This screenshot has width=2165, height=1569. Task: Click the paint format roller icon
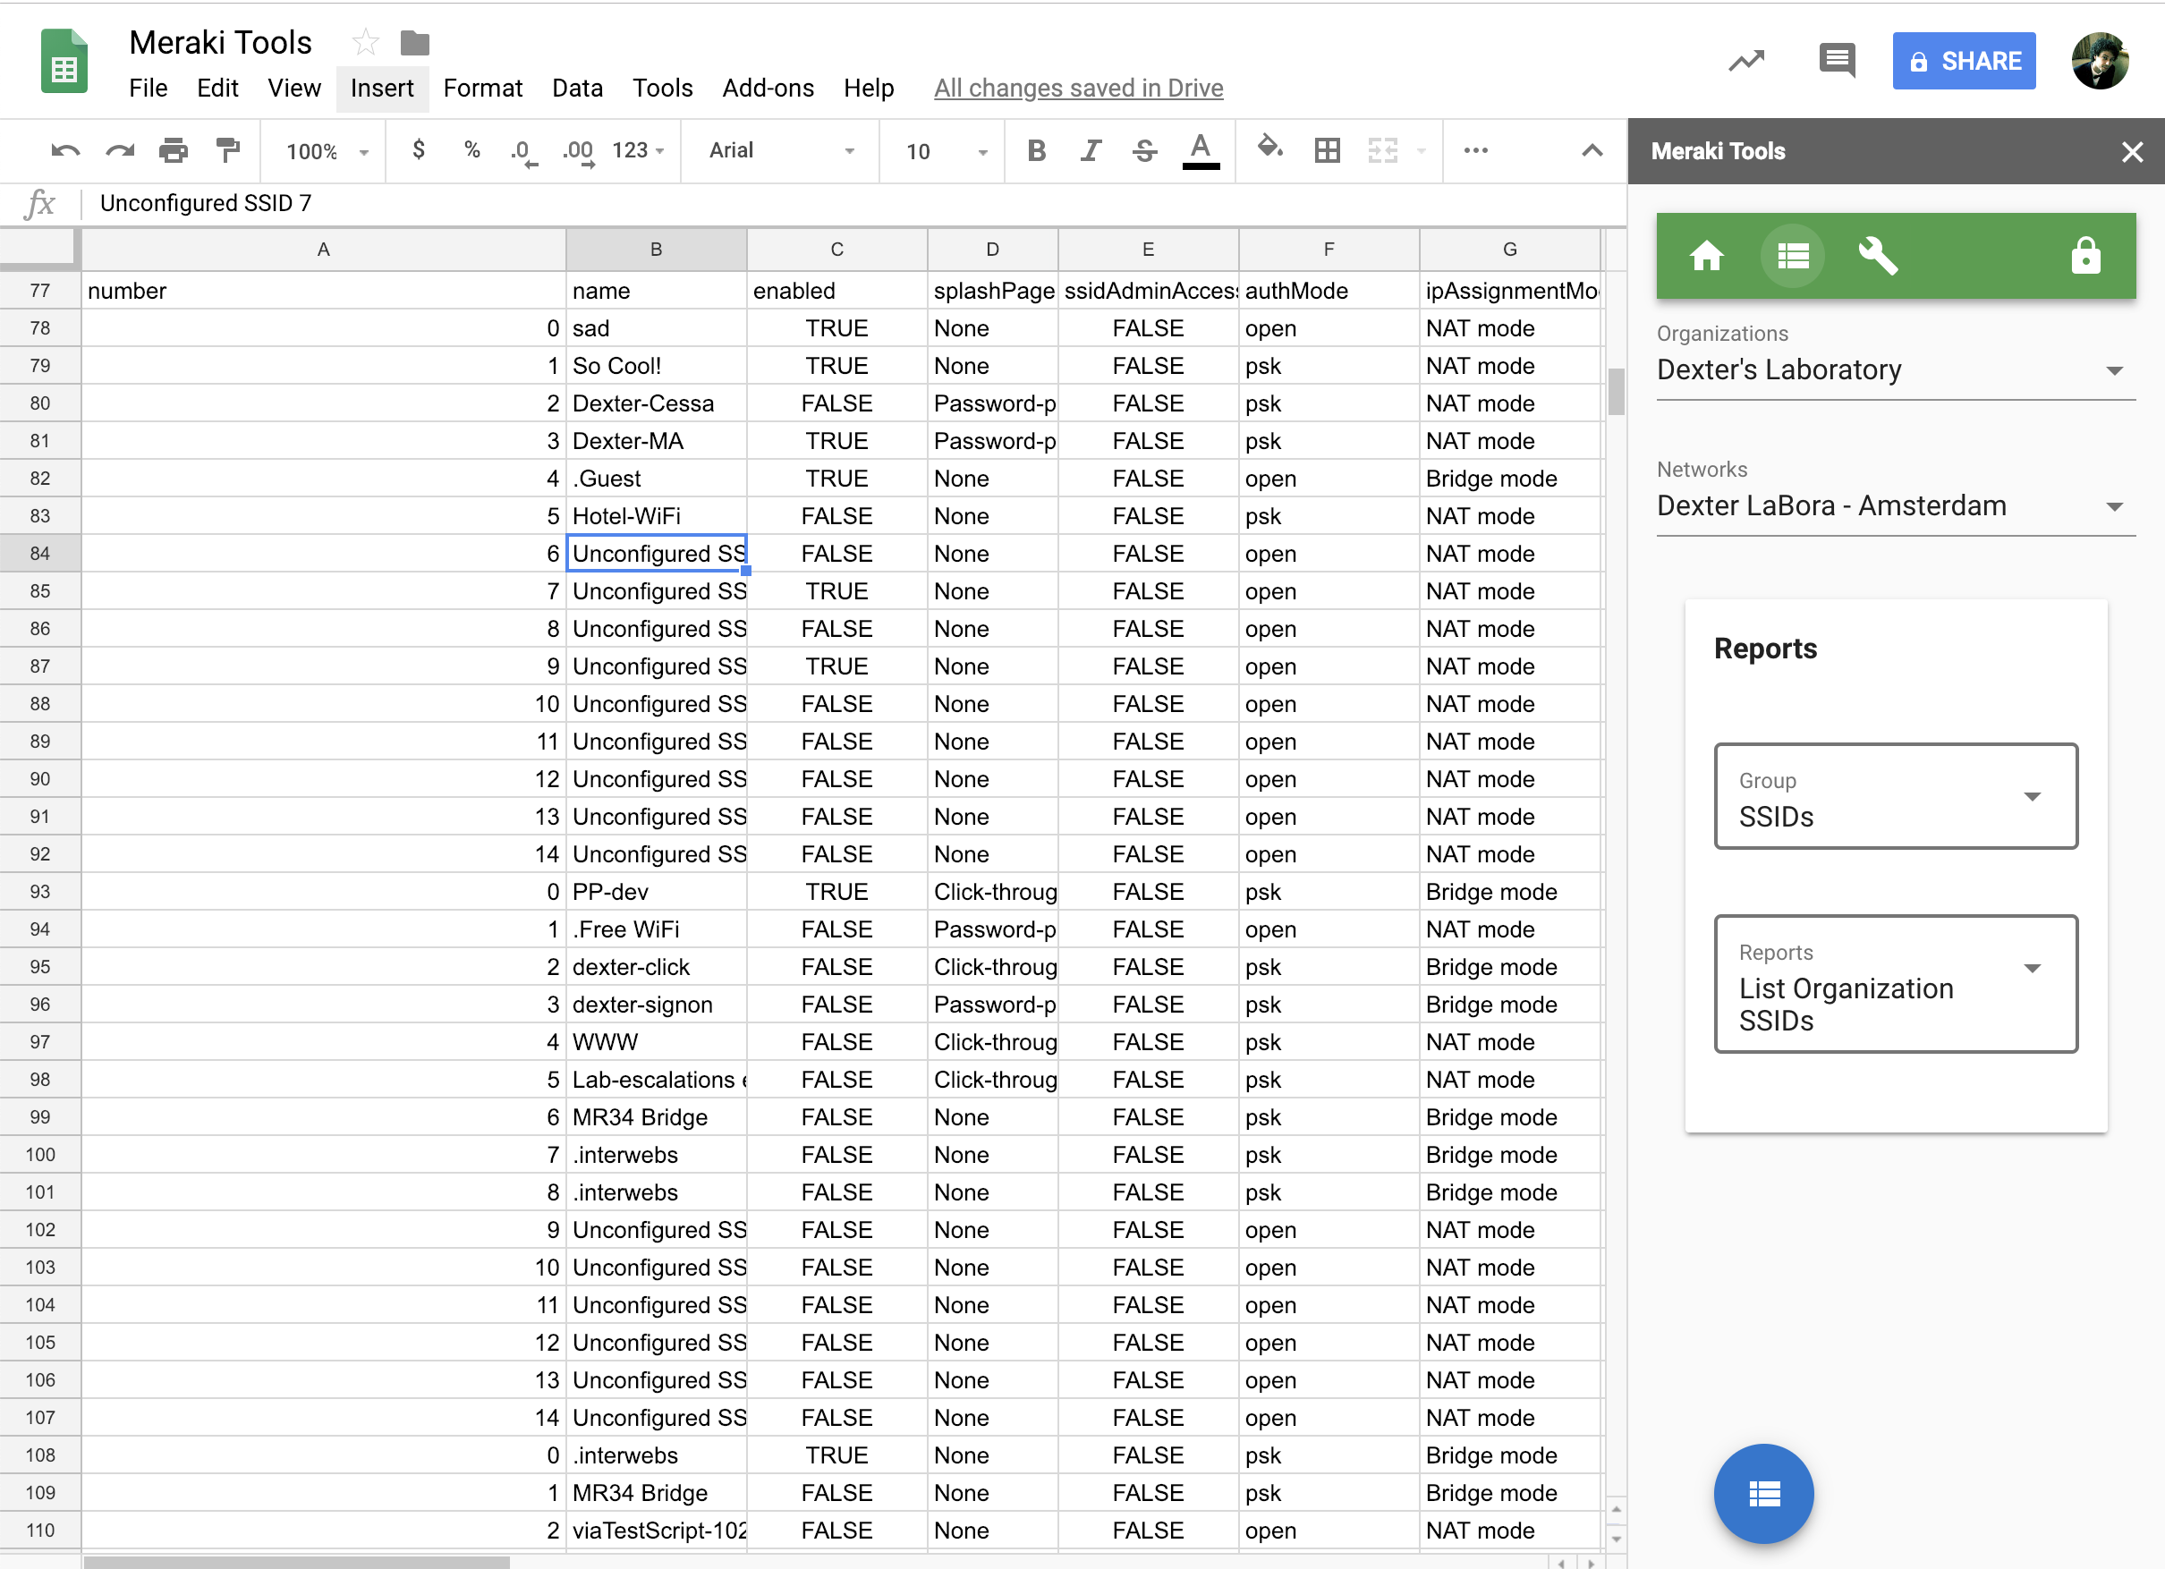point(227,151)
